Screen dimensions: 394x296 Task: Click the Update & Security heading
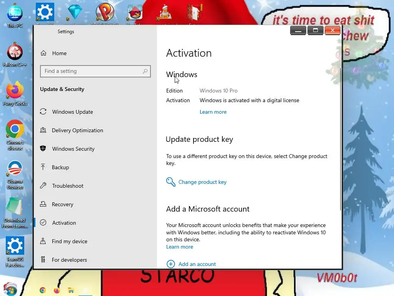[x=62, y=89]
